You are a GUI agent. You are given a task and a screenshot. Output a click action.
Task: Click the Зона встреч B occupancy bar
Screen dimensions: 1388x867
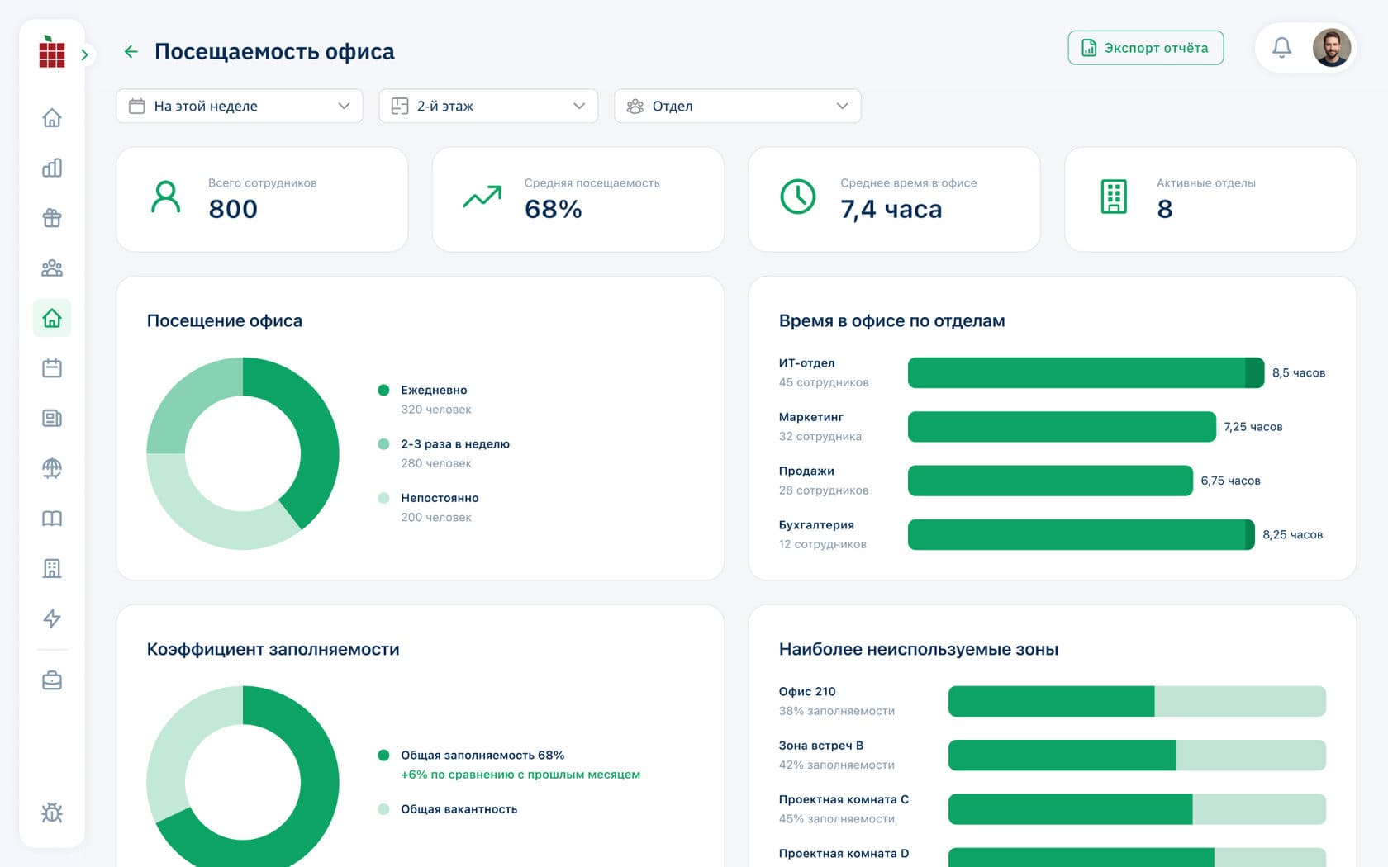point(1137,756)
